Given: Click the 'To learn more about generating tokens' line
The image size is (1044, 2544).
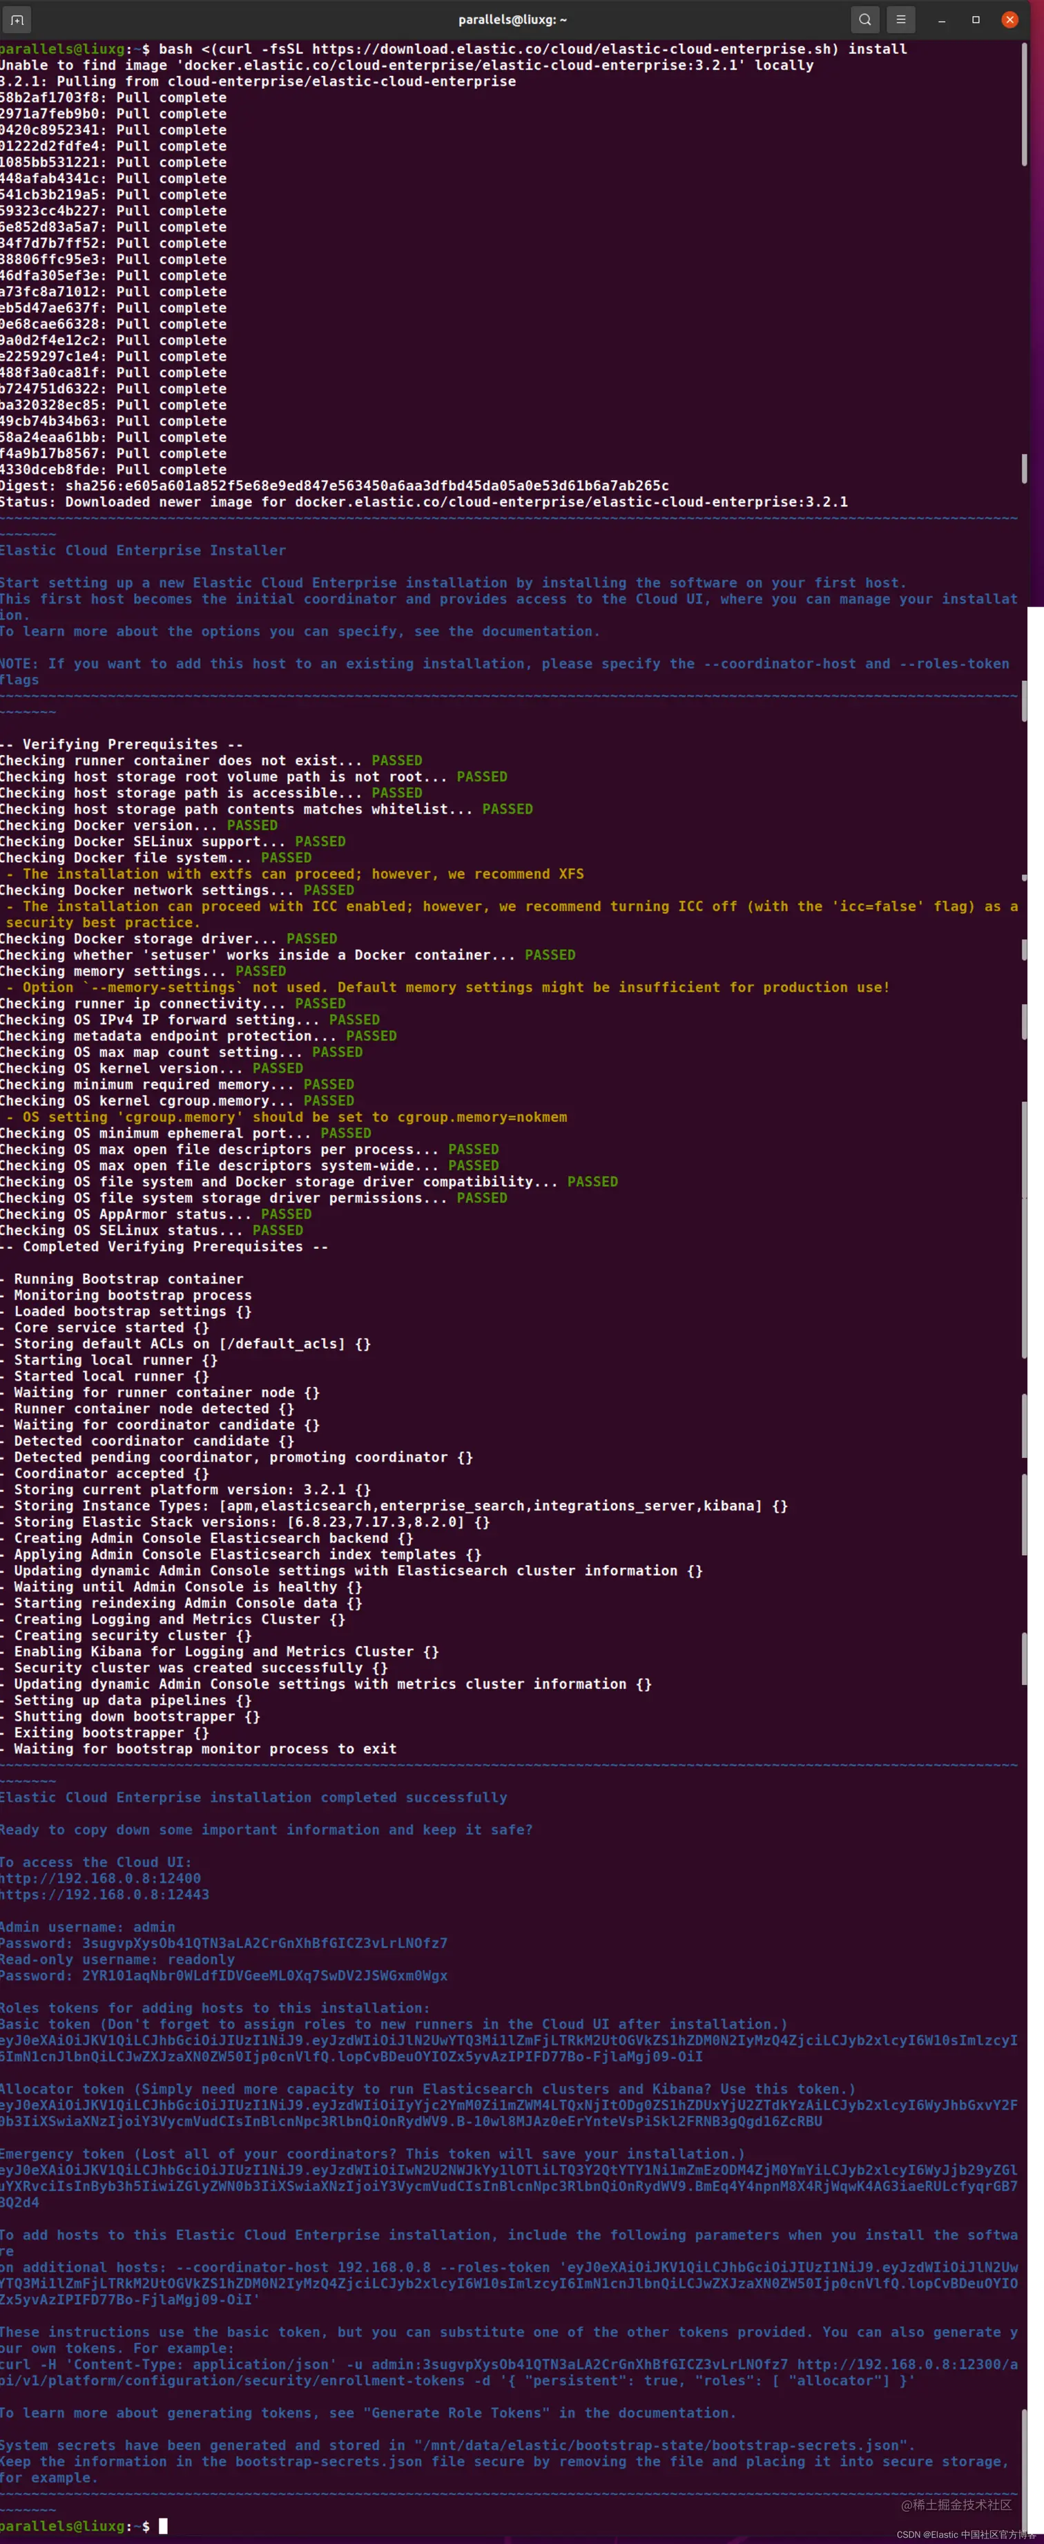Looking at the screenshot, I should [367, 2413].
